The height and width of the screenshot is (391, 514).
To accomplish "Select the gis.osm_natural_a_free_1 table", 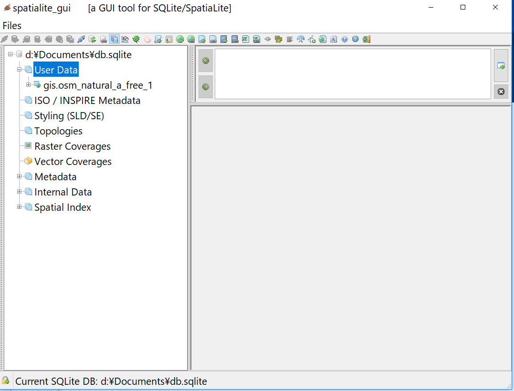I will [x=98, y=85].
